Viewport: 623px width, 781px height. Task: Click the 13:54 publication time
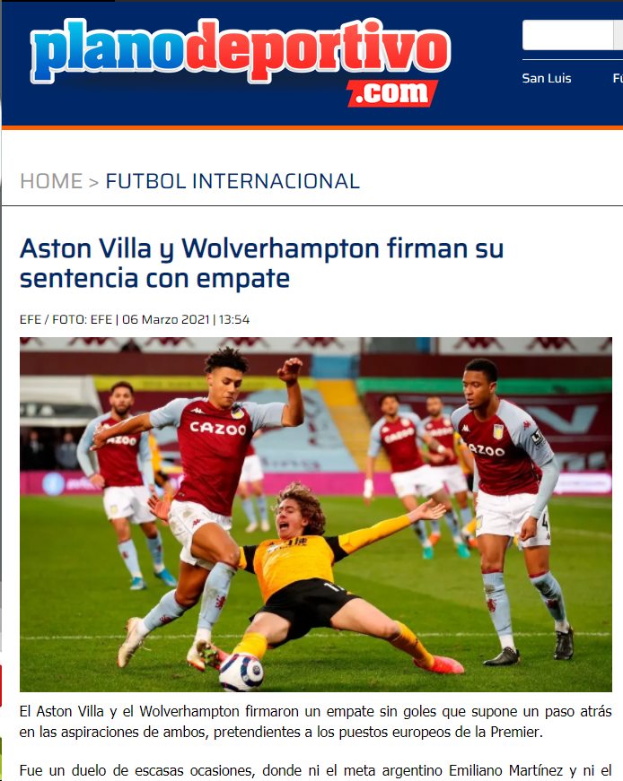click(234, 319)
